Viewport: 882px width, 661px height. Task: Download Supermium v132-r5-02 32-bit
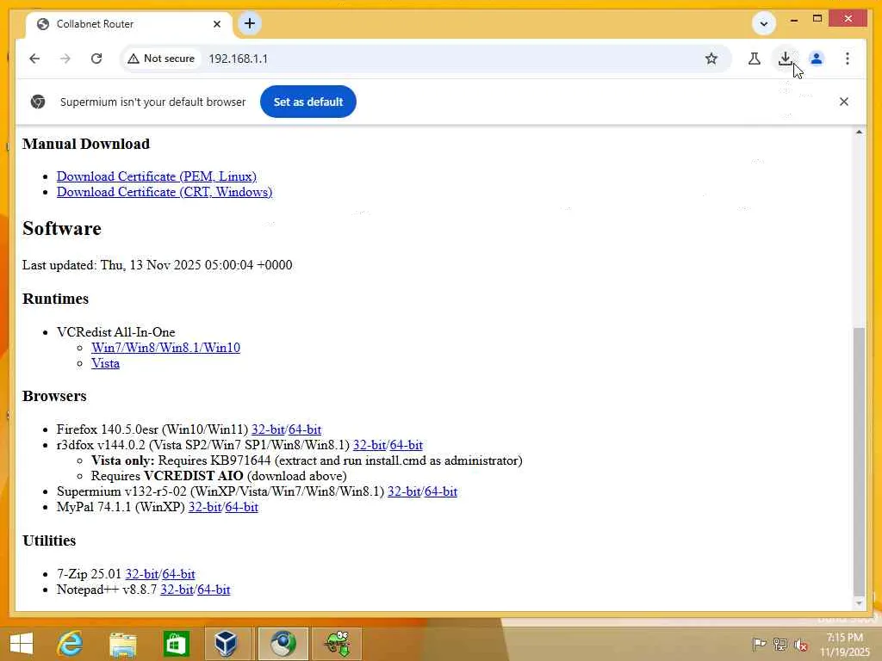tap(404, 491)
